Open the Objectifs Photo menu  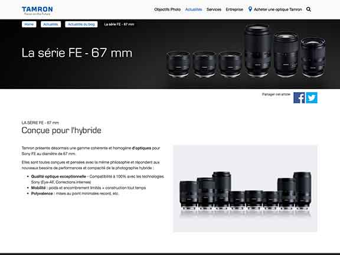tap(168, 9)
